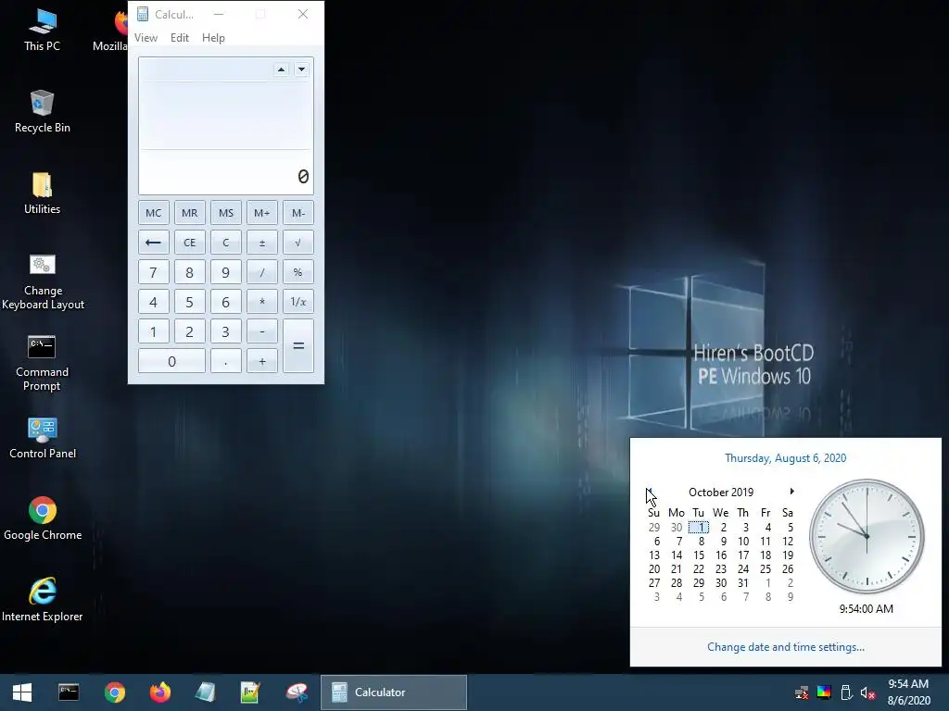
Task: Open the Calculator View menu
Action: tap(146, 37)
